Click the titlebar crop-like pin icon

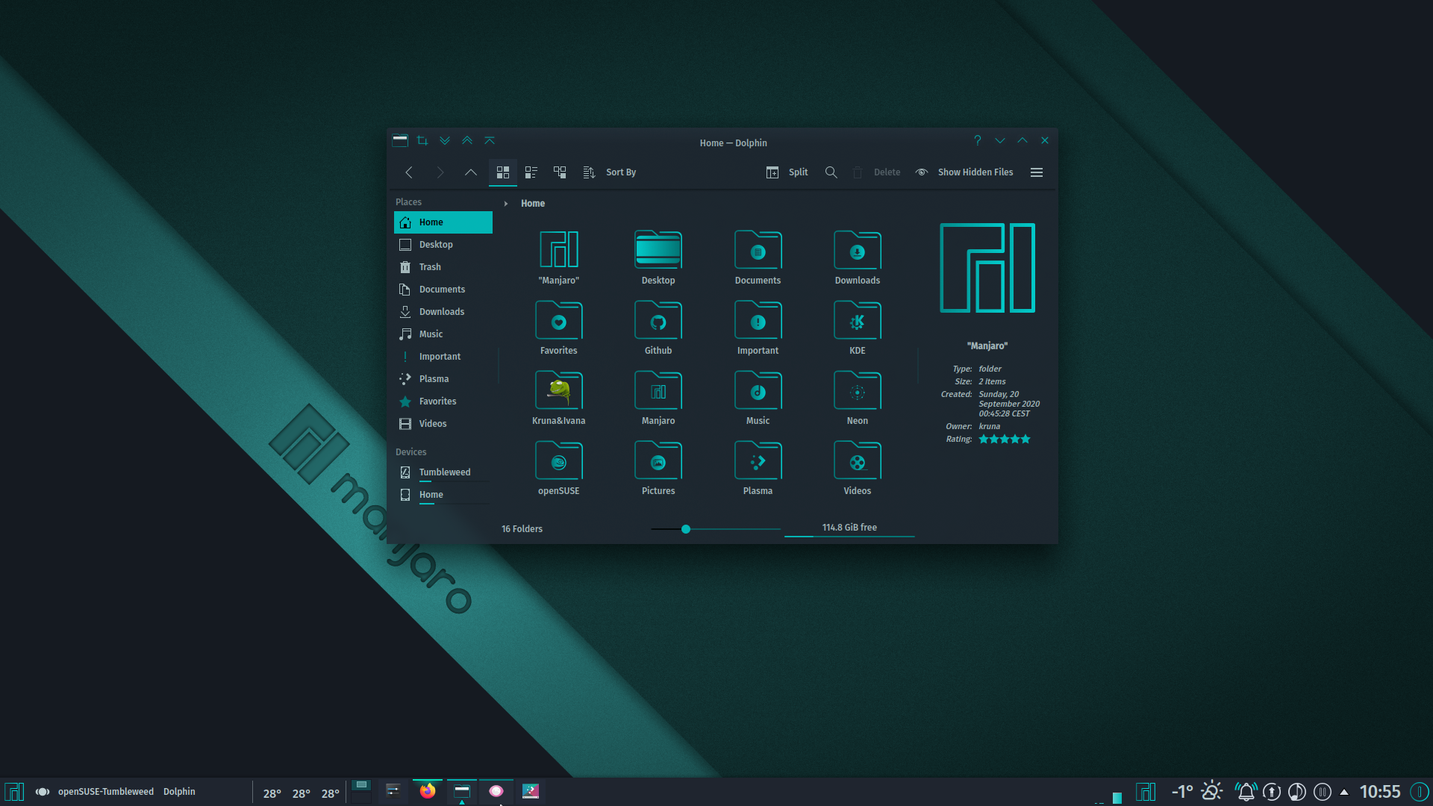click(422, 140)
